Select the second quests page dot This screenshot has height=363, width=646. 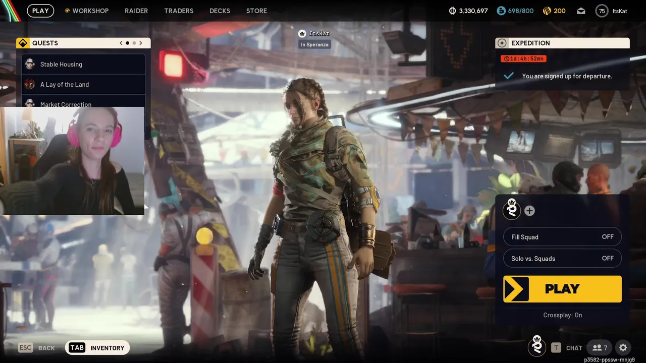point(134,43)
